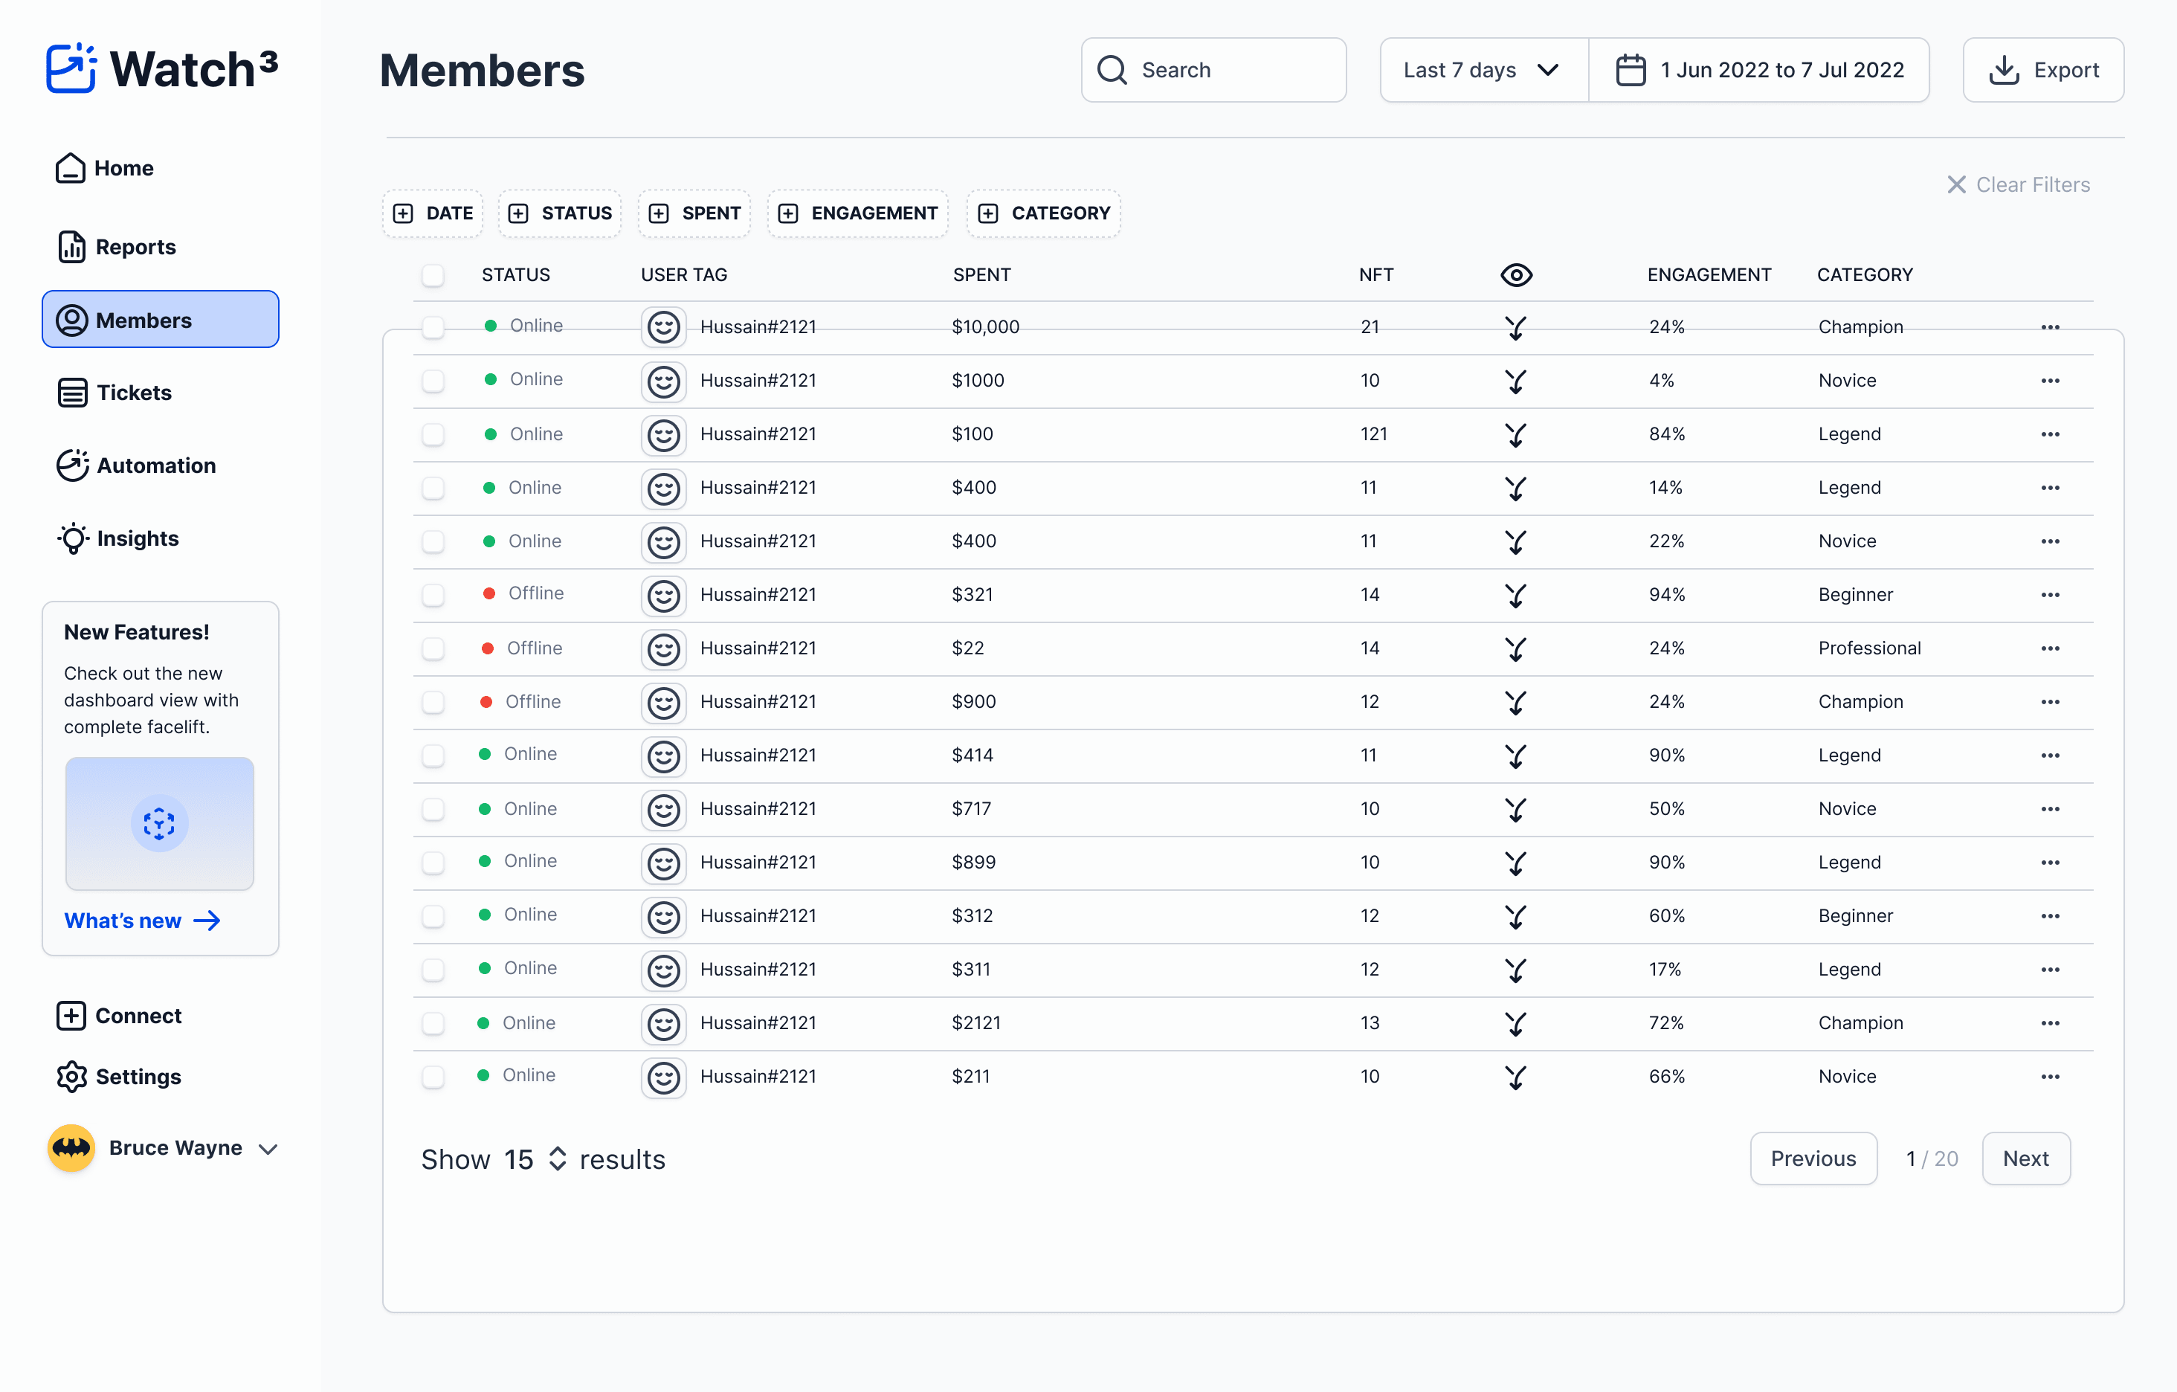Select the checkbox for $321 Beginner row

[x=433, y=595]
